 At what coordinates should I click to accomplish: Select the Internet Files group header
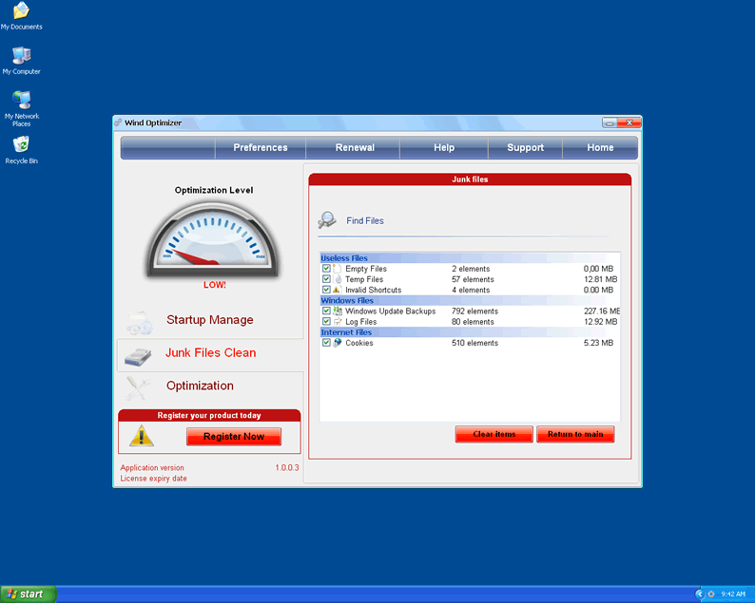point(346,332)
